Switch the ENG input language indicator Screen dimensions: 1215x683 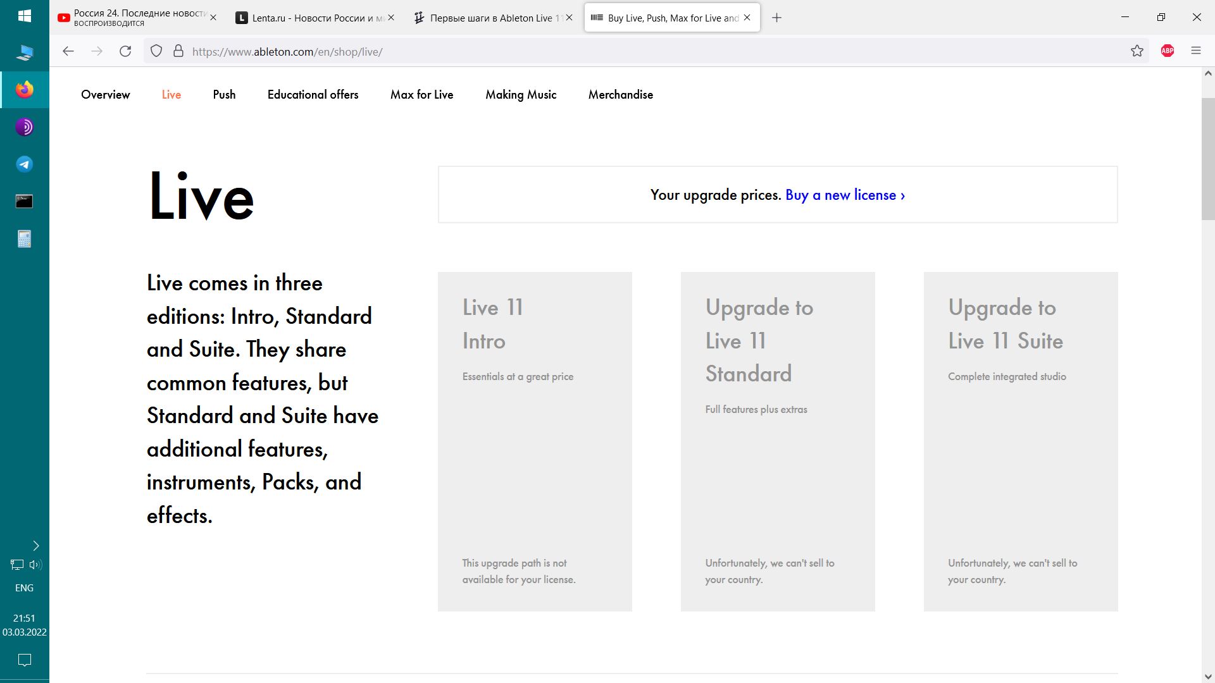pyautogui.click(x=24, y=588)
